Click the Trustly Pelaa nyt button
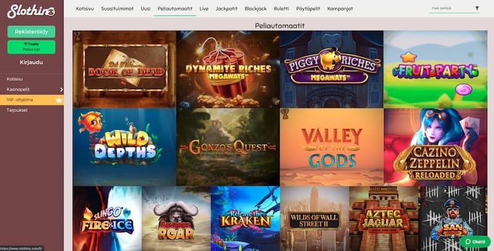494x251 pixels. 31,47
